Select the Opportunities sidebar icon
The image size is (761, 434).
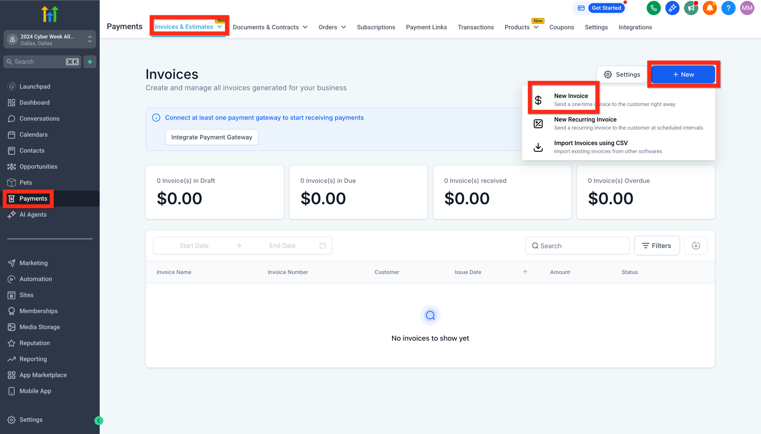tap(12, 166)
